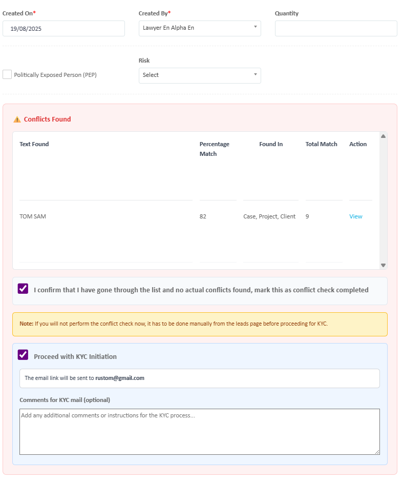
Task: Click the Found In column header
Action: pos(271,144)
